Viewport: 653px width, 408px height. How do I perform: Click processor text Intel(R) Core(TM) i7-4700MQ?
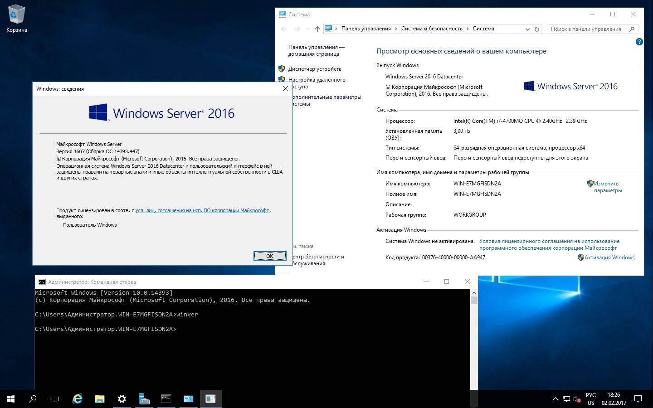(x=520, y=121)
